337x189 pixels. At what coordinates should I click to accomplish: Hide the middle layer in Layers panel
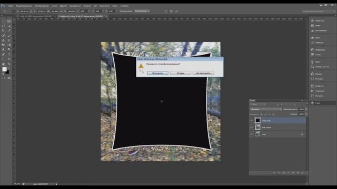pyautogui.click(x=252, y=128)
